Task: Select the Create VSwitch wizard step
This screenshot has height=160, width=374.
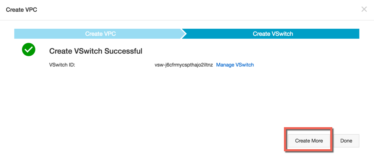Action: pos(273,34)
